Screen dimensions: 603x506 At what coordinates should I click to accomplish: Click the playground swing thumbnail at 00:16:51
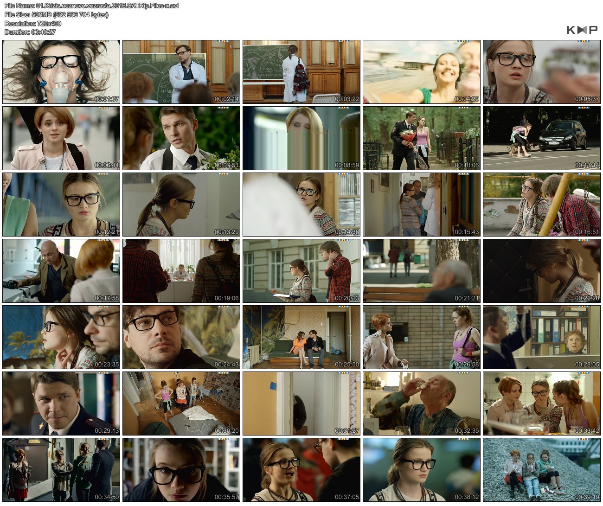pyautogui.click(x=542, y=205)
